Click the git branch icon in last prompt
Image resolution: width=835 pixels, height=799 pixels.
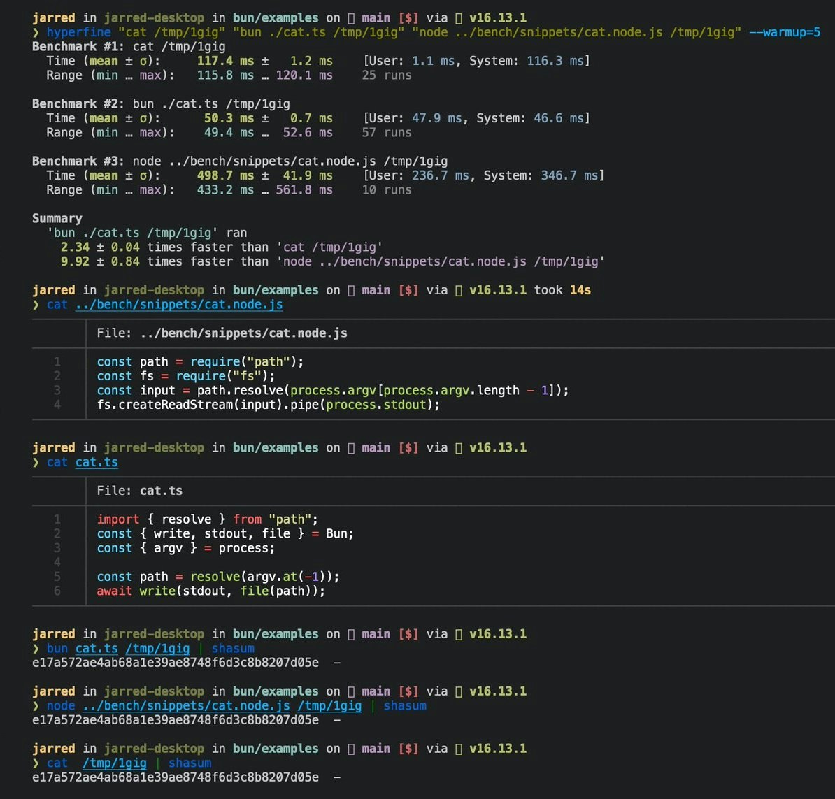351,749
